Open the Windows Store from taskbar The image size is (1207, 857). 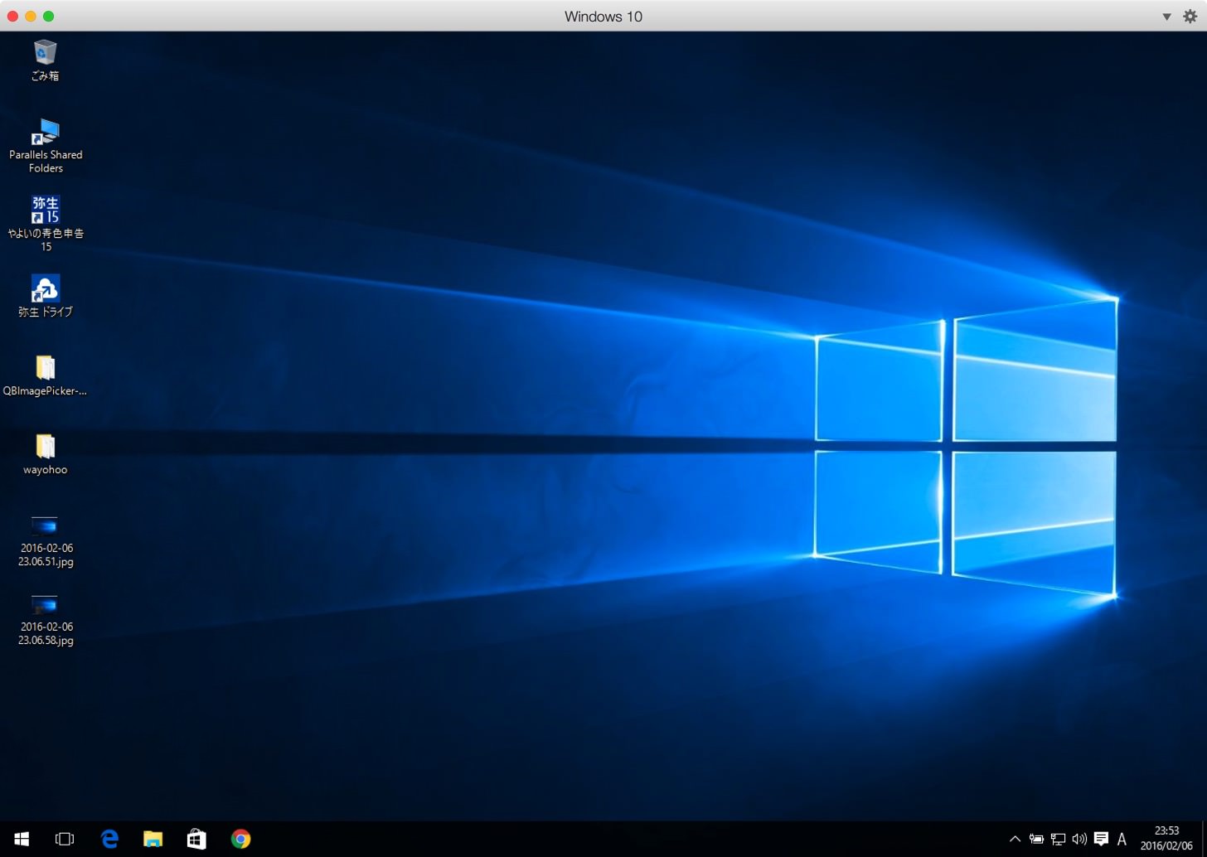tap(196, 839)
